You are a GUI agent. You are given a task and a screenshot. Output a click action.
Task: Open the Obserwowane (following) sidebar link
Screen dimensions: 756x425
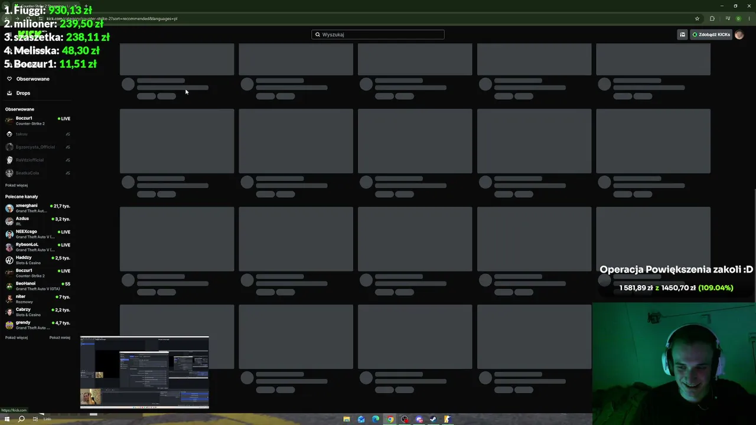coord(32,79)
